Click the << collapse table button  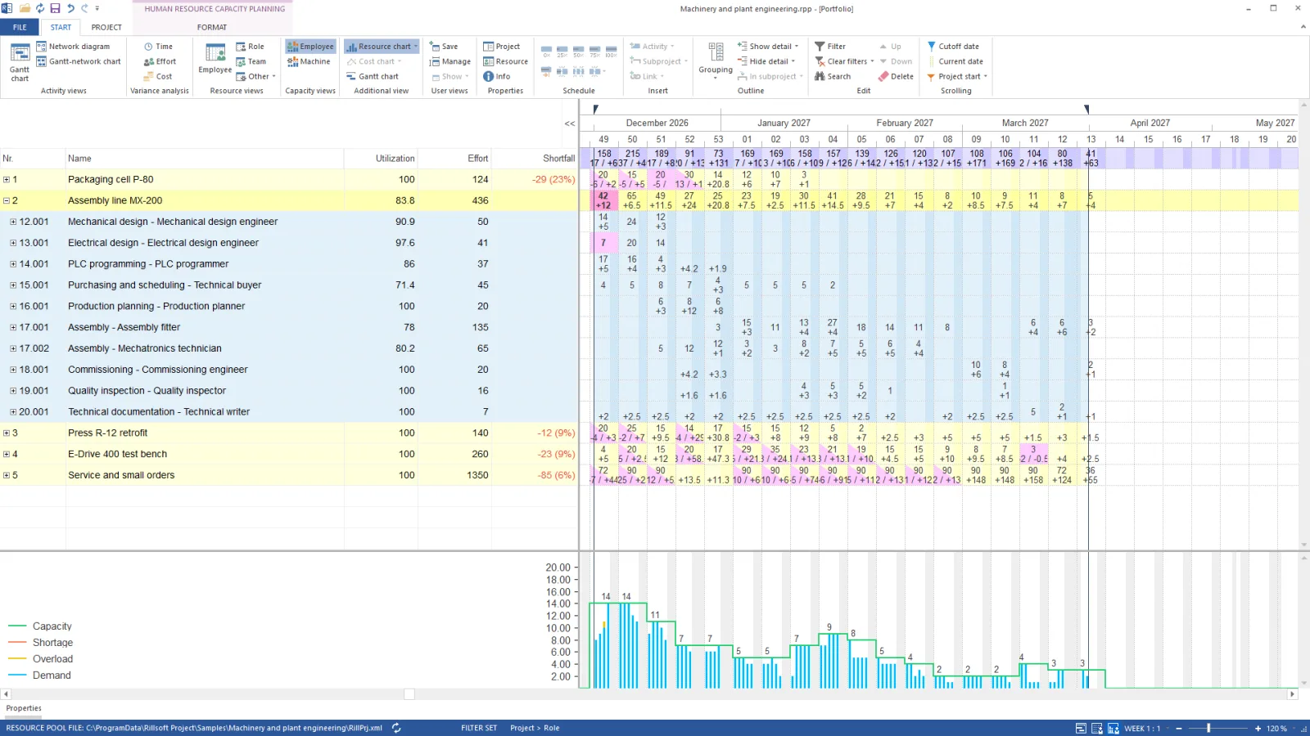coord(570,123)
